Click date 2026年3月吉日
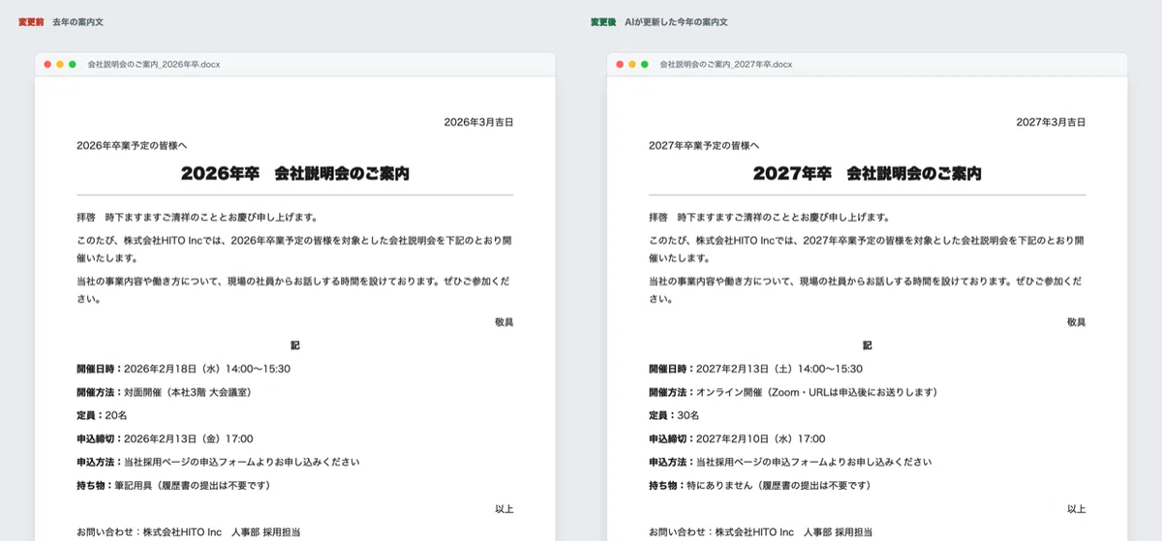 [x=478, y=122]
